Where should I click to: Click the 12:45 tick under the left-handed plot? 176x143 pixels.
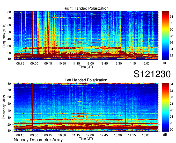104,135
